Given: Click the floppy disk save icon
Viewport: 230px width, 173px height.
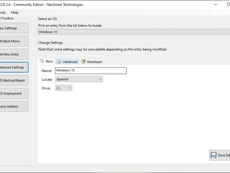Looking at the screenshot, I should 214,155.
